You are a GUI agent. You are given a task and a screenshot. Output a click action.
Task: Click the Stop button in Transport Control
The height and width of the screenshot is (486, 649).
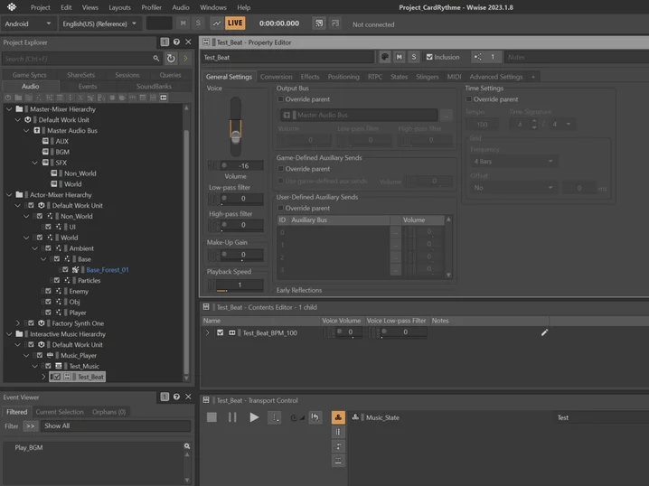click(x=212, y=417)
